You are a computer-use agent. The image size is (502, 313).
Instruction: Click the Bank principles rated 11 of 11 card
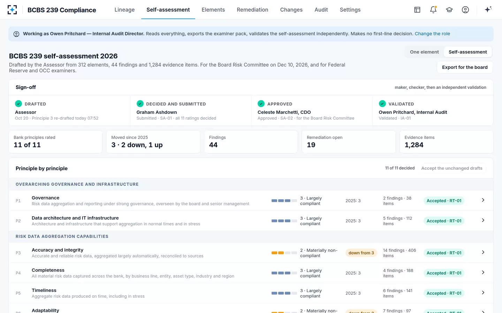[x=55, y=142]
